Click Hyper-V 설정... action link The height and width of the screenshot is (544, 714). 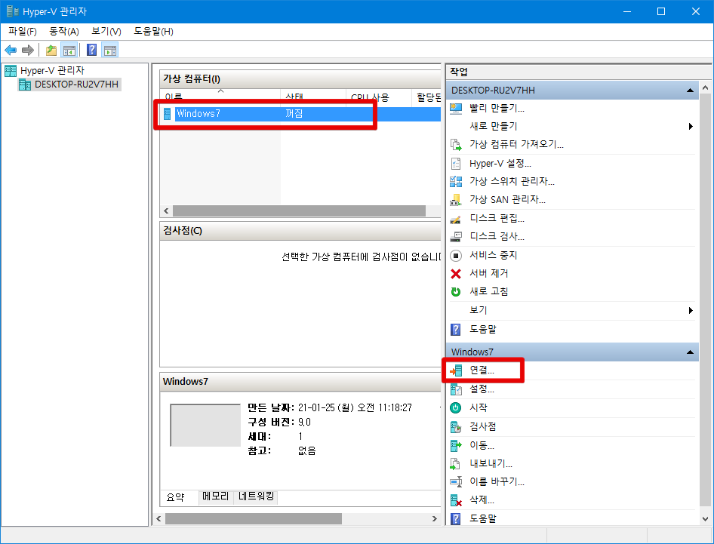[x=500, y=164]
